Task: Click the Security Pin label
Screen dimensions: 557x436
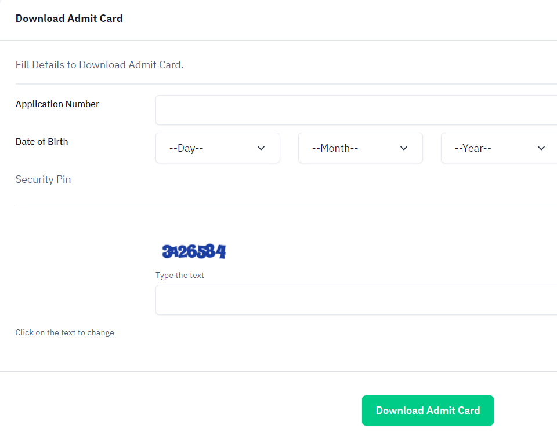Action: 44,179
